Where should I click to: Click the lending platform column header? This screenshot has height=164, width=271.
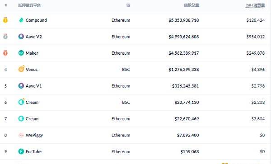29,5
